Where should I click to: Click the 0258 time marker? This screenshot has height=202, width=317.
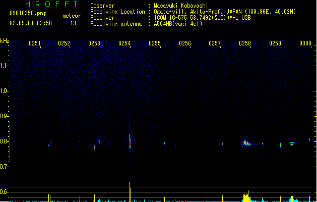coord(245,43)
